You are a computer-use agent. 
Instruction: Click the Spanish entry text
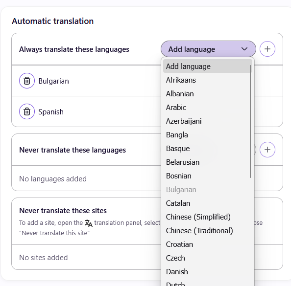pos(51,111)
